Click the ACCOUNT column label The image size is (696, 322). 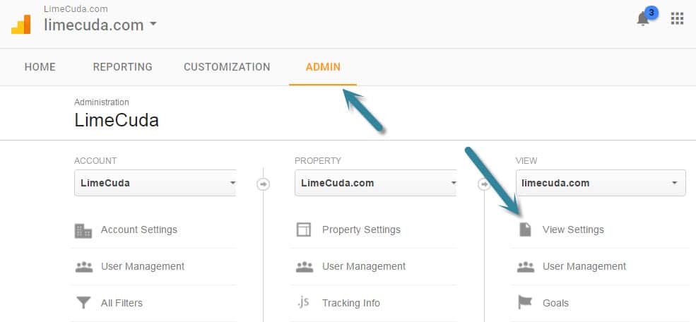point(95,161)
